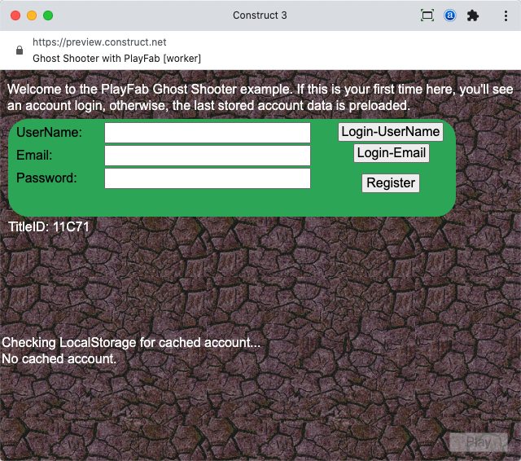Screen dimensions: 521x461
Task: Click the Register button
Action: pyautogui.click(x=391, y=182)
